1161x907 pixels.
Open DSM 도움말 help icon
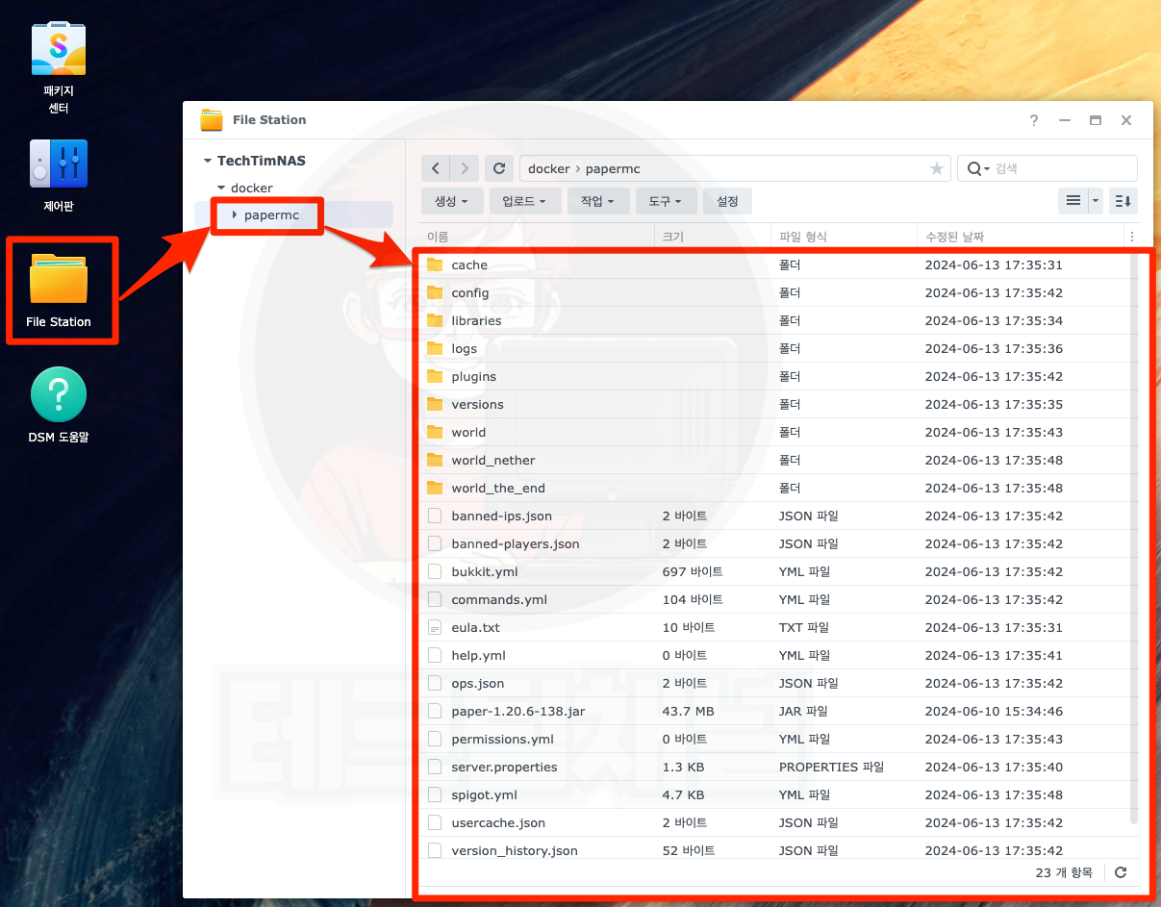coord(59,393)
